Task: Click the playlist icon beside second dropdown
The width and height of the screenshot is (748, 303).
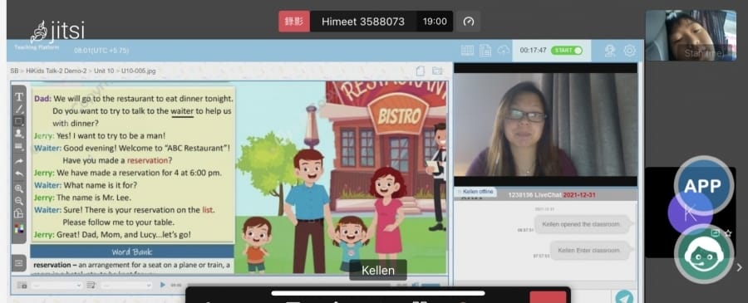Action: point(91,285)
